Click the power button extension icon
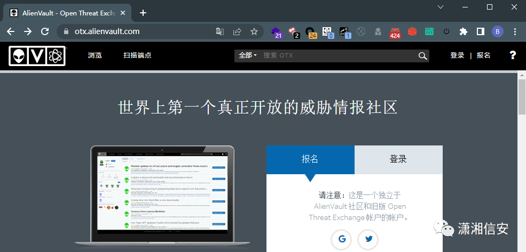The height and width of the screenshot is (252, 526). [x=446, y=31]
